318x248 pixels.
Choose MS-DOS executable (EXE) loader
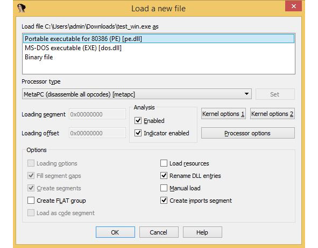pyautogui.click(x=73, y=48)
